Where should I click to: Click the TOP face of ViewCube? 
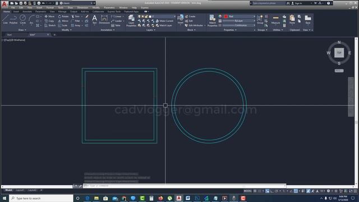click(339, 53)
